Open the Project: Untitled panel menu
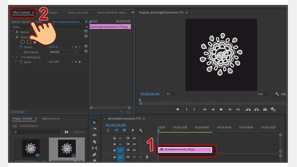The width and height of the screenshot is (297, 167). (x=36, y=119)
